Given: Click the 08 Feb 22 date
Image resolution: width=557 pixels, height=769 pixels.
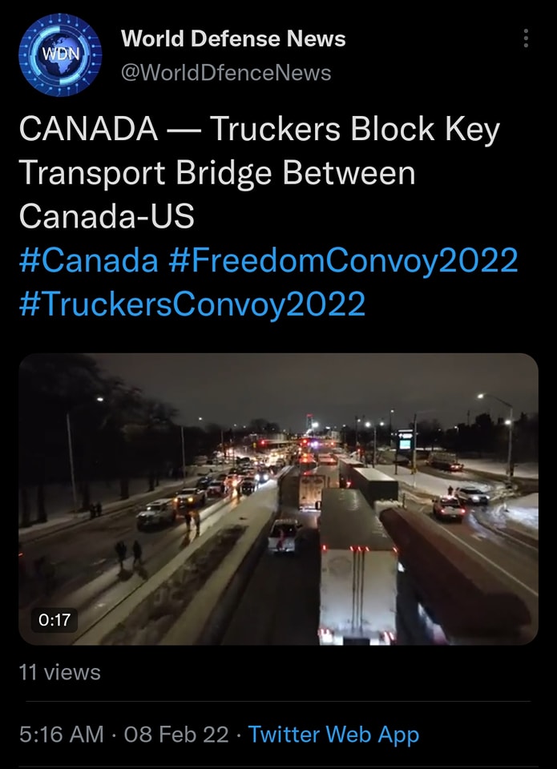Looking at the screenshot, I should click(x=176, y=735).
